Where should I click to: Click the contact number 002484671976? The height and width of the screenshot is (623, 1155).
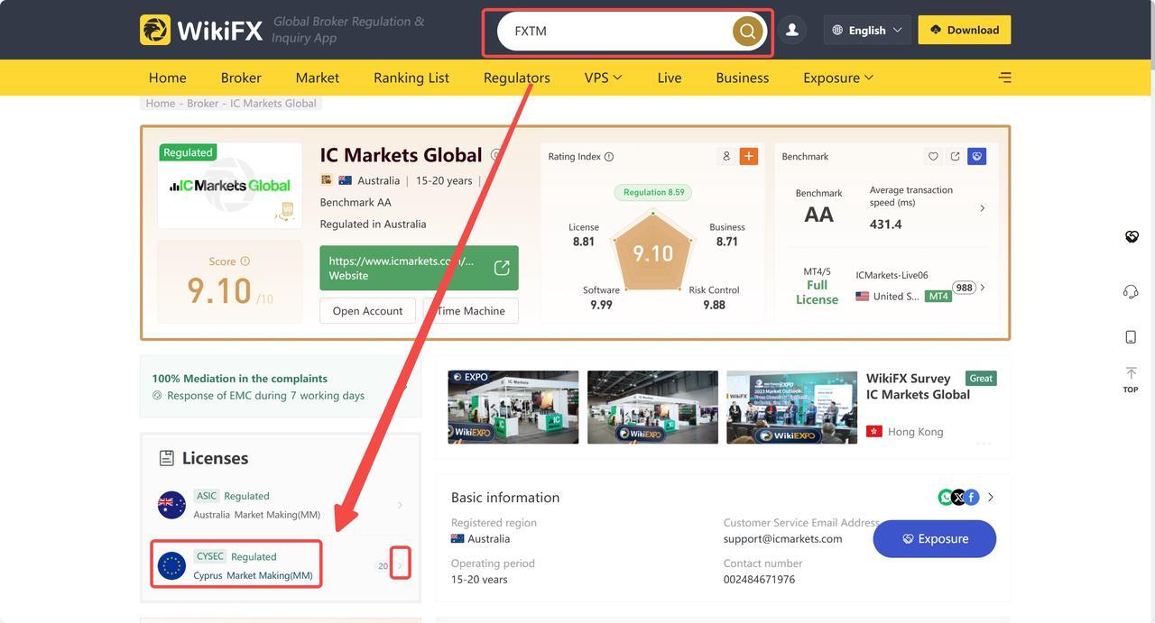tap(759, 579)
